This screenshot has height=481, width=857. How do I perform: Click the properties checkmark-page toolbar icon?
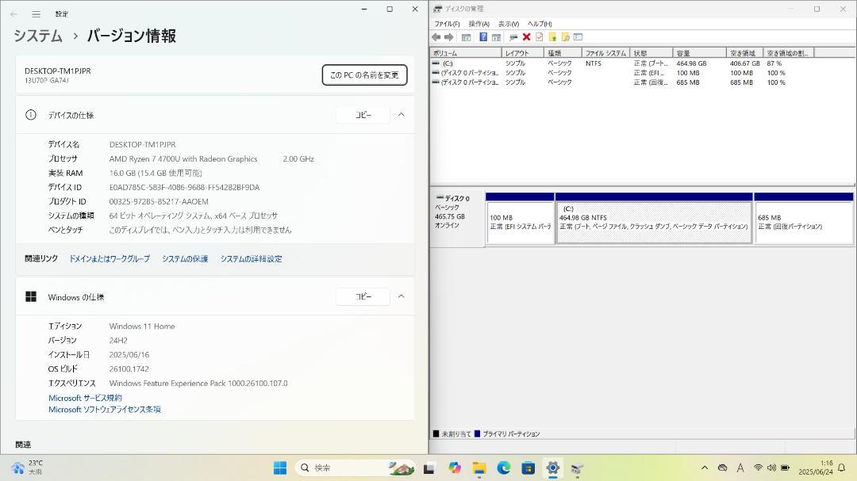(x=540, y=37)
